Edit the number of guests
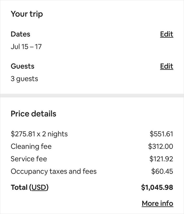The image size is (184, 214). click(166, 66)
